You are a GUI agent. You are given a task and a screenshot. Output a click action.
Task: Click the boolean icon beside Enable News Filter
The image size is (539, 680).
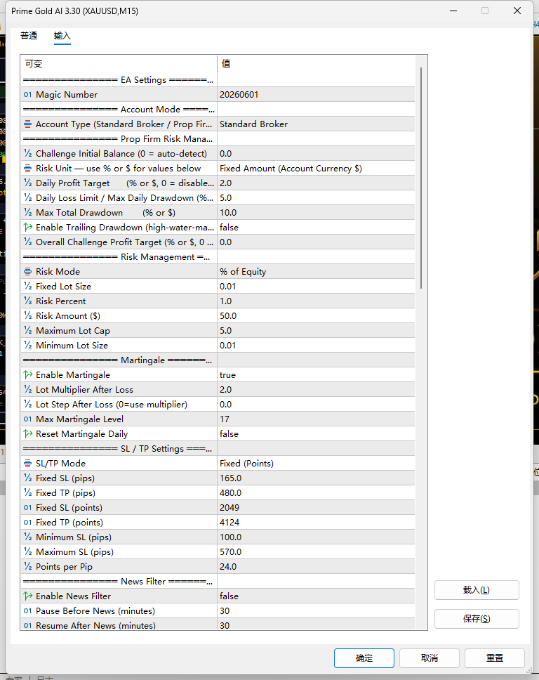(28, 596)
